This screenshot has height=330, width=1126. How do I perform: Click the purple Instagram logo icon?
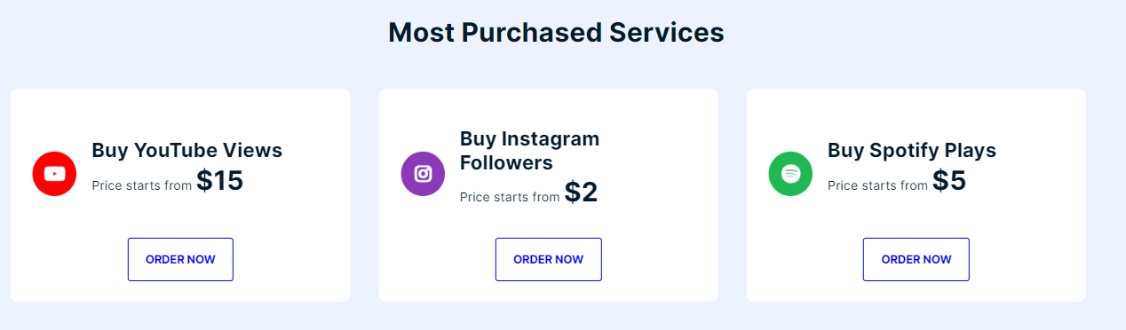click(423, 174)
